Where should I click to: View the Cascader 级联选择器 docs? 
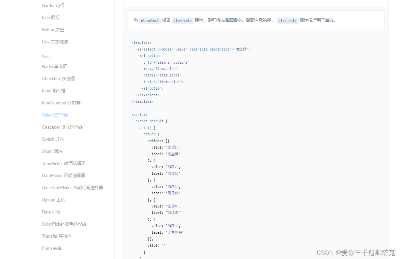click(62, 127)
